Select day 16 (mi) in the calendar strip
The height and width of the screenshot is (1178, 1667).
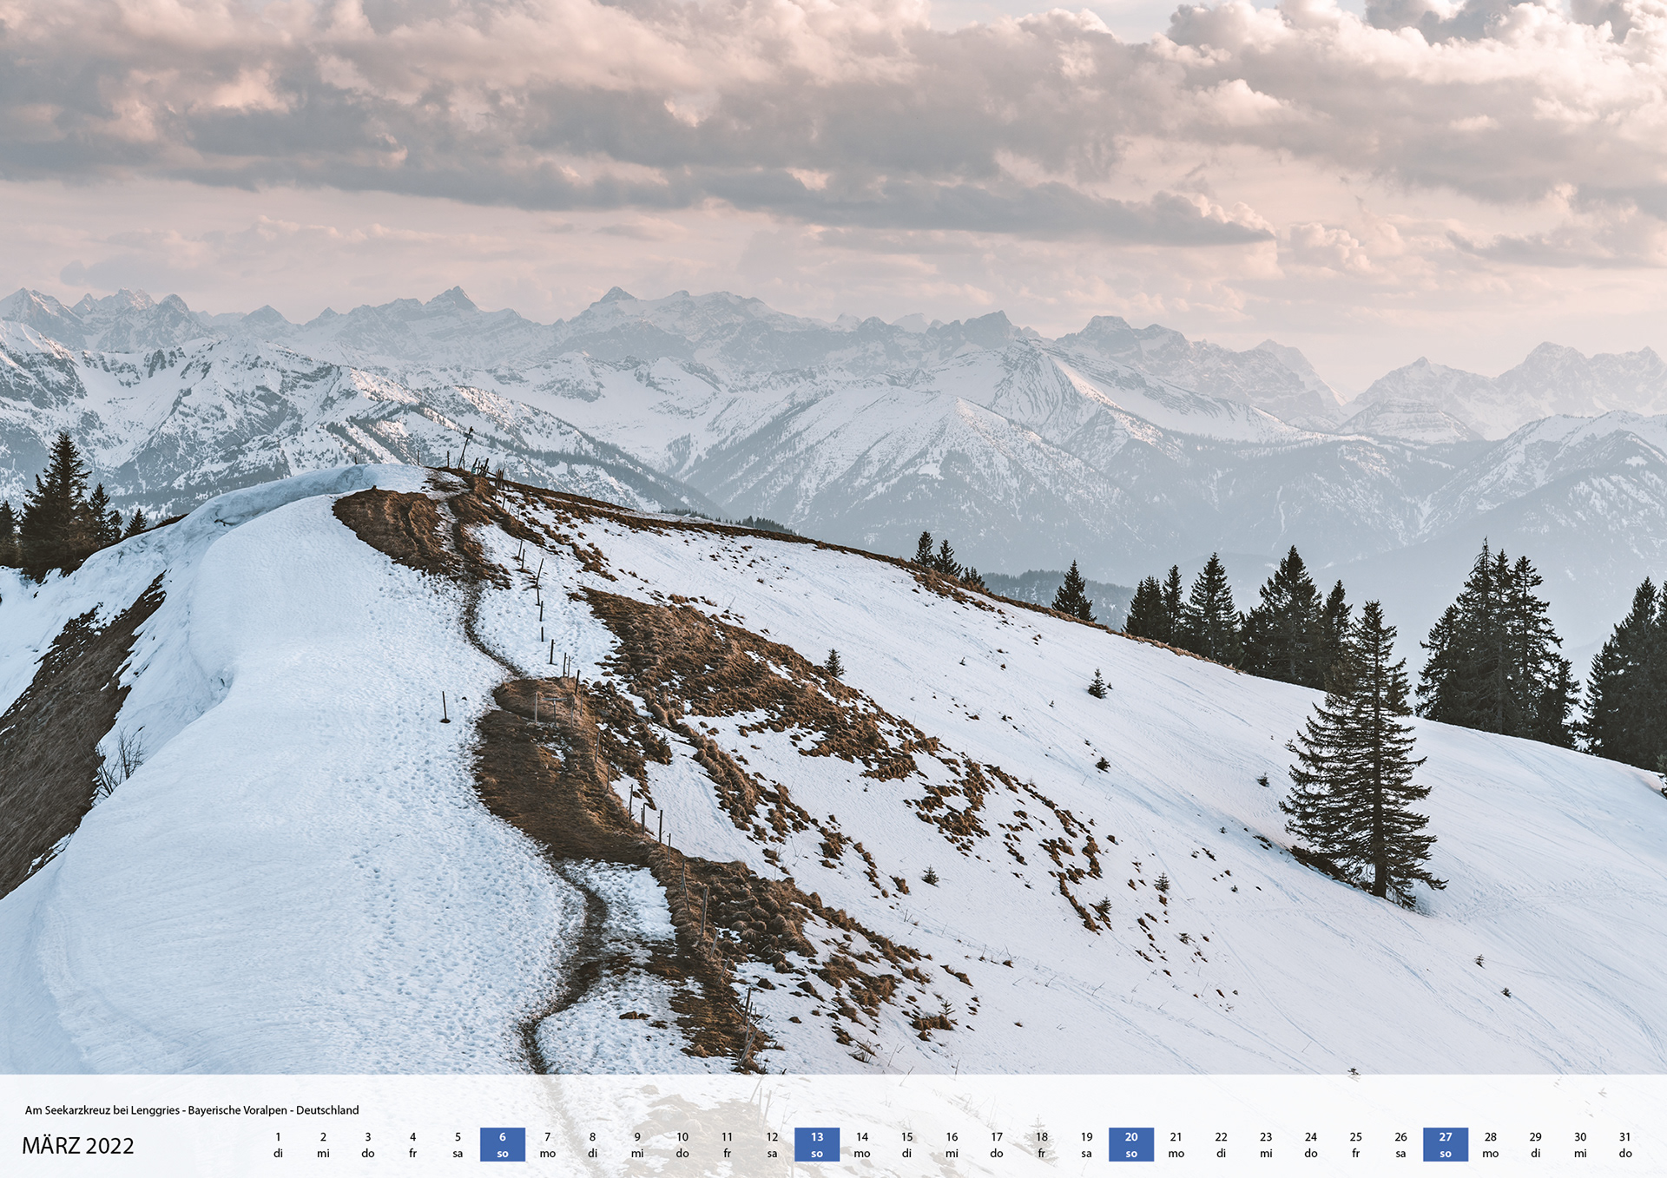(952, 1145)
